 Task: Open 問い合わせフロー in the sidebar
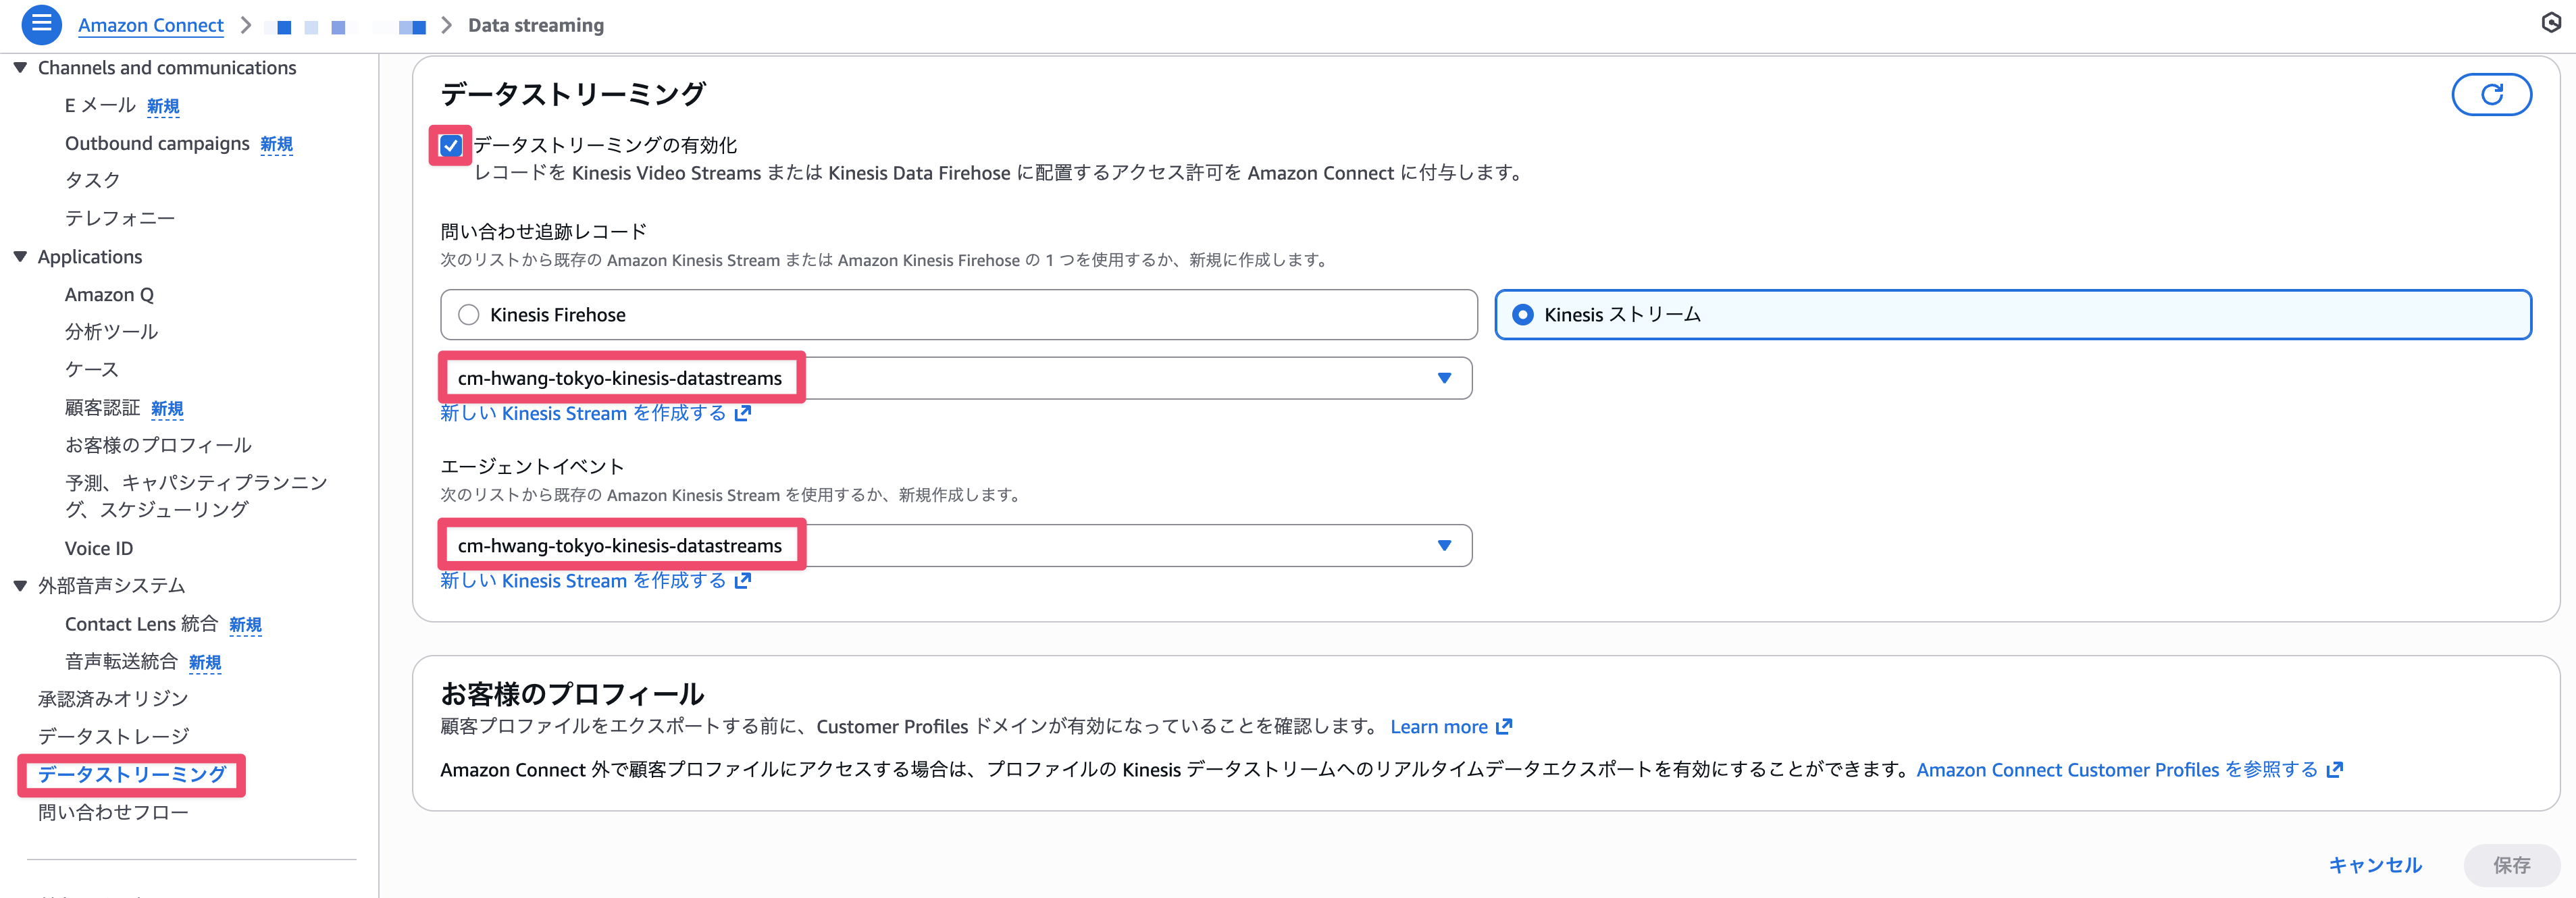click(113, 813)
